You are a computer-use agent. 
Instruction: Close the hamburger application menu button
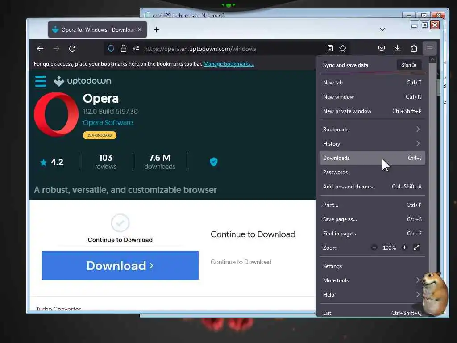(x=430, y=48)
